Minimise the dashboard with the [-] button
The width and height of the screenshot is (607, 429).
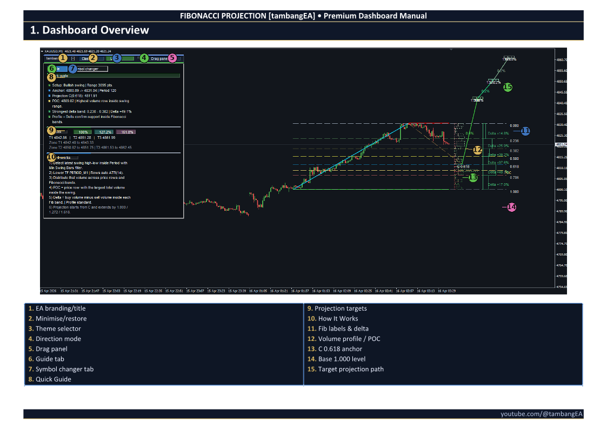point(73,58)
